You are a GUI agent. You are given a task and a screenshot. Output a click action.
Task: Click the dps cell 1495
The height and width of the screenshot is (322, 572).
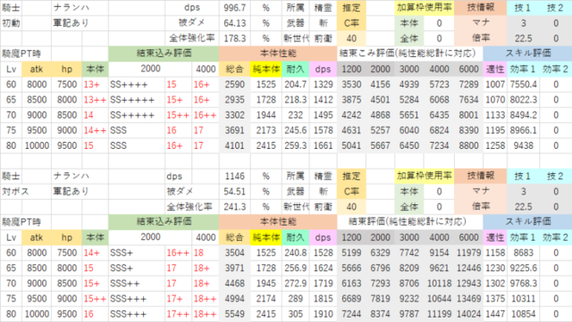(x=324, y=115)
